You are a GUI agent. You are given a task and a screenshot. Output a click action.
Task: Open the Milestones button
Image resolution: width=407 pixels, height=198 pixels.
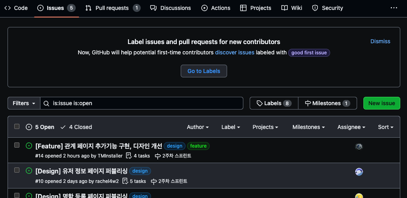click(328, 103)
